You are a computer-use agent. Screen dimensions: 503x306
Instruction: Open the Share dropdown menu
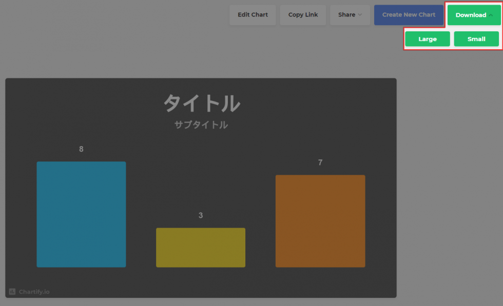pos(350,15)
